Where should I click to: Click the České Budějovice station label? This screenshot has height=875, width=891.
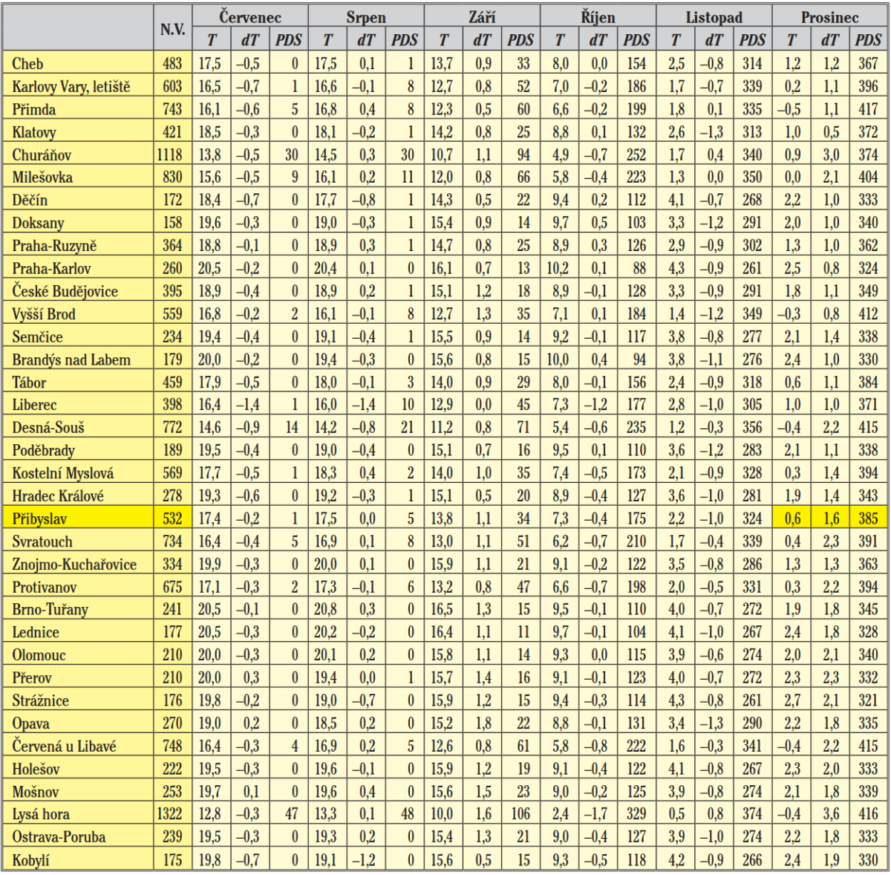(x=65, y=291)
